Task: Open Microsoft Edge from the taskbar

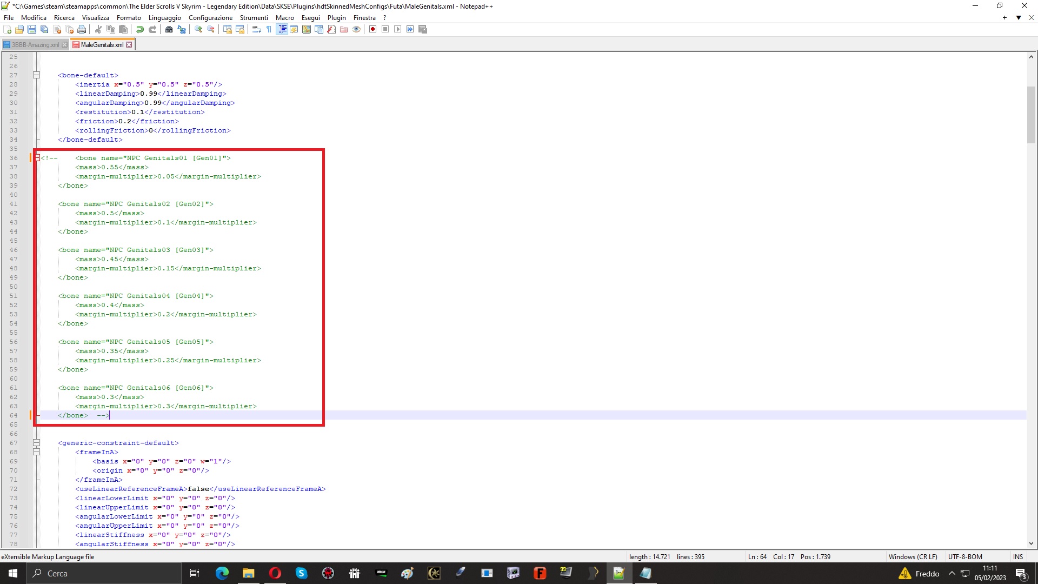Action: [222, 573]
